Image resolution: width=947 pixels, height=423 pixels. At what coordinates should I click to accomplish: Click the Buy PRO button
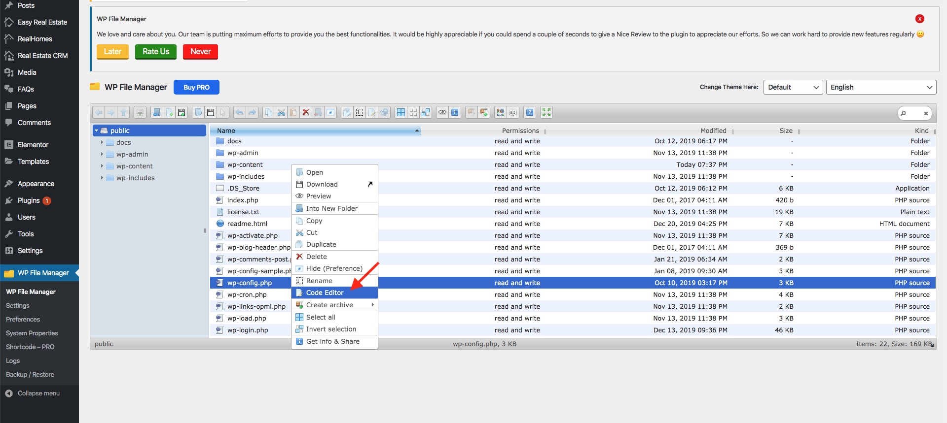pyautogui.click(x=196, y=87)
